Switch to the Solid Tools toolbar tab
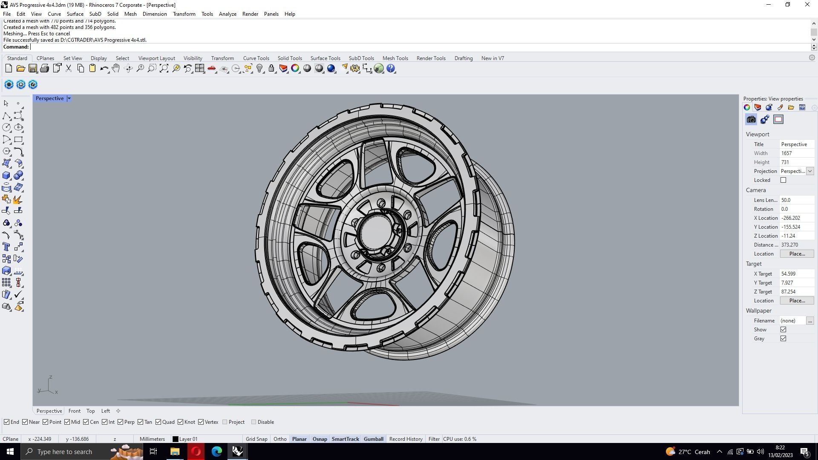818x460 pixels. [x=290, y=58]
